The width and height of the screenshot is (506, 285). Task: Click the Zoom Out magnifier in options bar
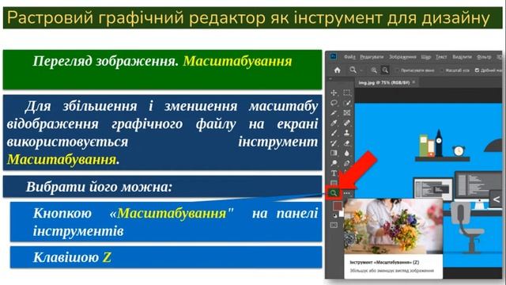pos(385,70)
